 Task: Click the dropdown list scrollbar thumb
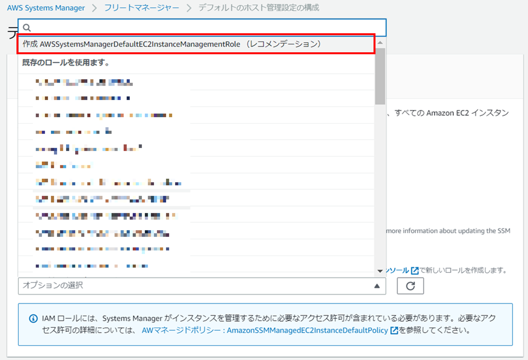point(380,76)
